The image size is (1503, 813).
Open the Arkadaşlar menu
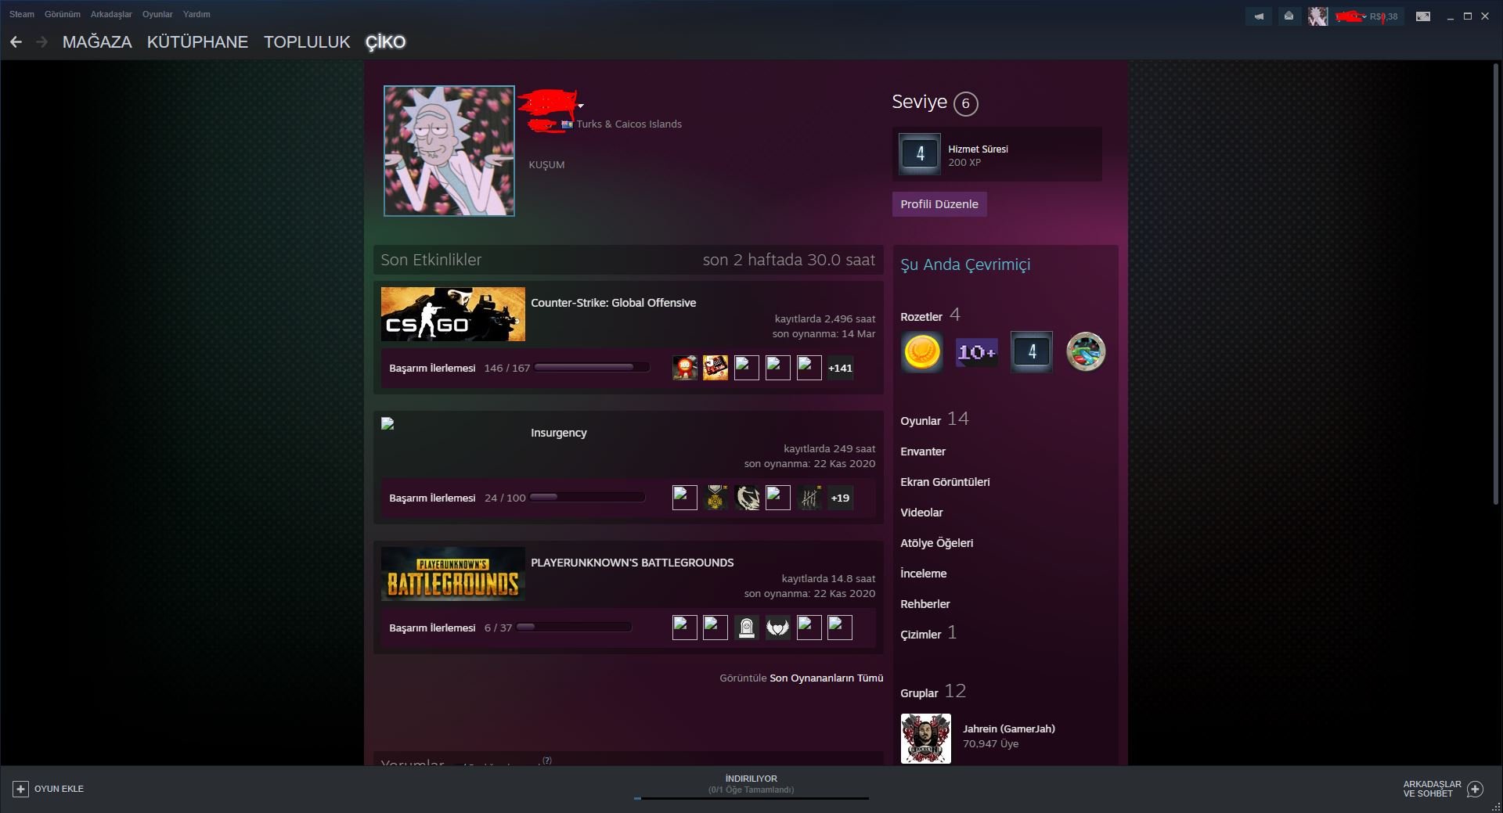(111, 14)
